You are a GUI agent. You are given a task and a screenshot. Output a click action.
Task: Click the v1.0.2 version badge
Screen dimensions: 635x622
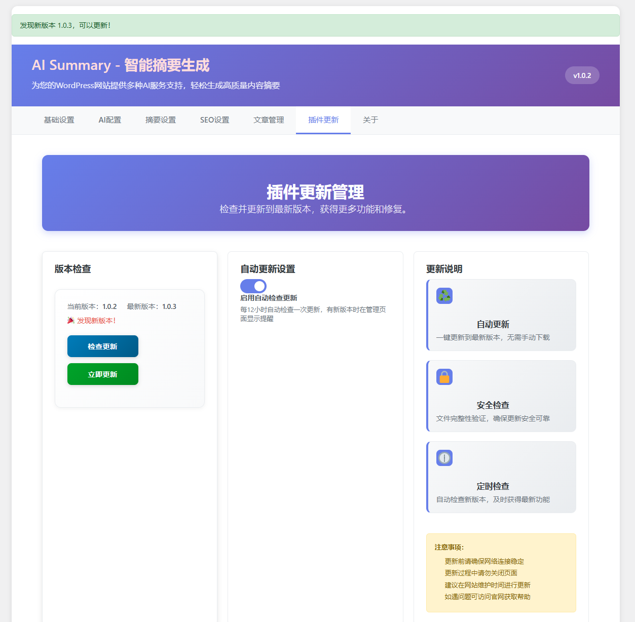(582, 75)
